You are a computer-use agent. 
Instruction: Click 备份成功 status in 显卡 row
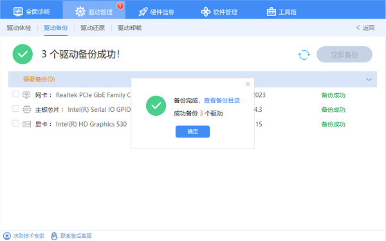click(333, 124)
